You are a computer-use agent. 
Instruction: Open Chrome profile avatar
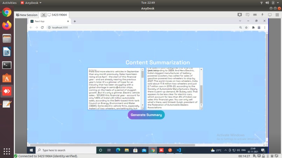[x=259, y=28]
